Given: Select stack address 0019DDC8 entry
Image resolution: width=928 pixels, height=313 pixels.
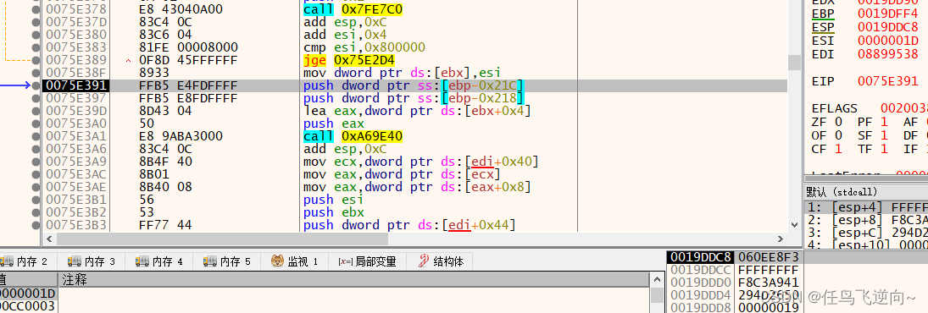Looking at the screenshot, I should (x=699, y=257).
